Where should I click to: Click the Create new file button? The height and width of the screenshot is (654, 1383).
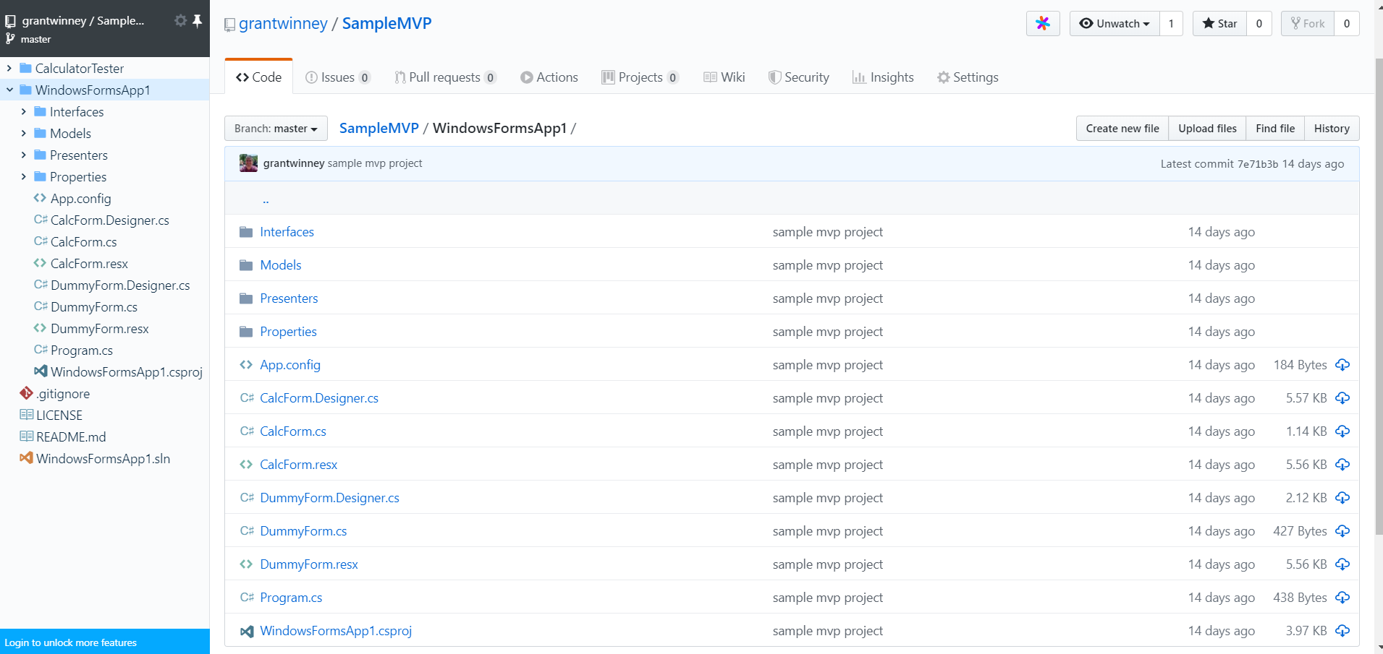[x=1122, y=129]
